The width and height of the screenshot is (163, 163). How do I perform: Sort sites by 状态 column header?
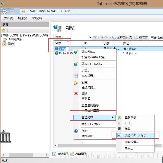pyautogui.click(x=111, y=43)
